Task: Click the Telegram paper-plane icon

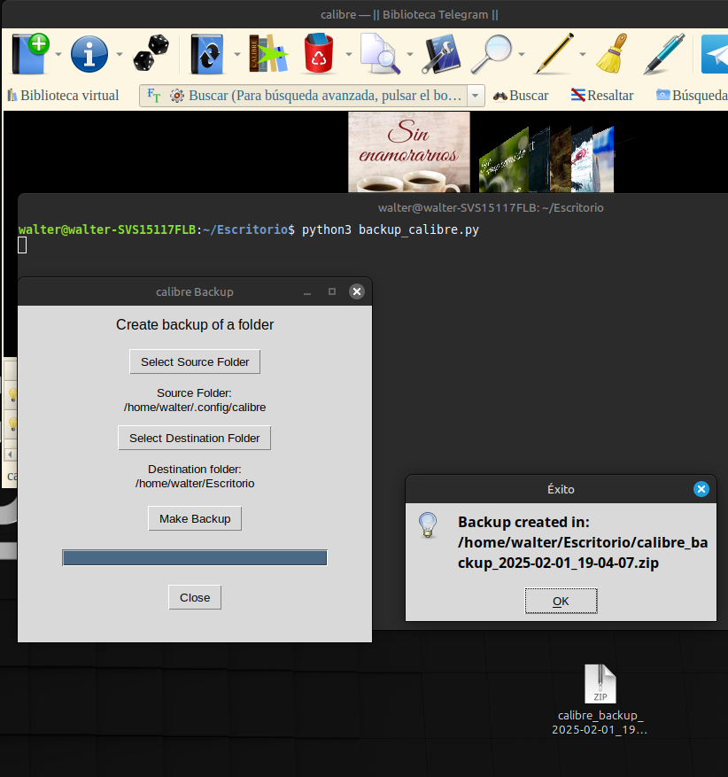Action: pyautogui.click(x=714, y=53)
